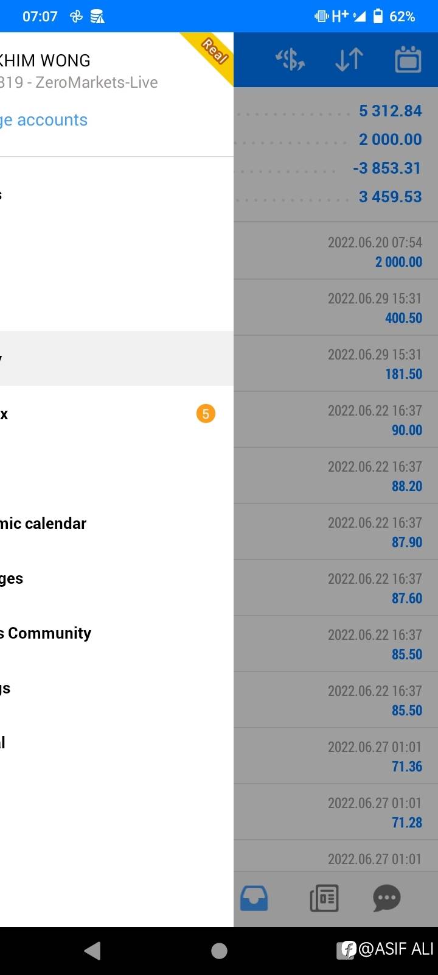Viewport: 438px width, 975px height.
Task: Select the 2022.06.20 07:54 history entry
Action: [336, 252]
